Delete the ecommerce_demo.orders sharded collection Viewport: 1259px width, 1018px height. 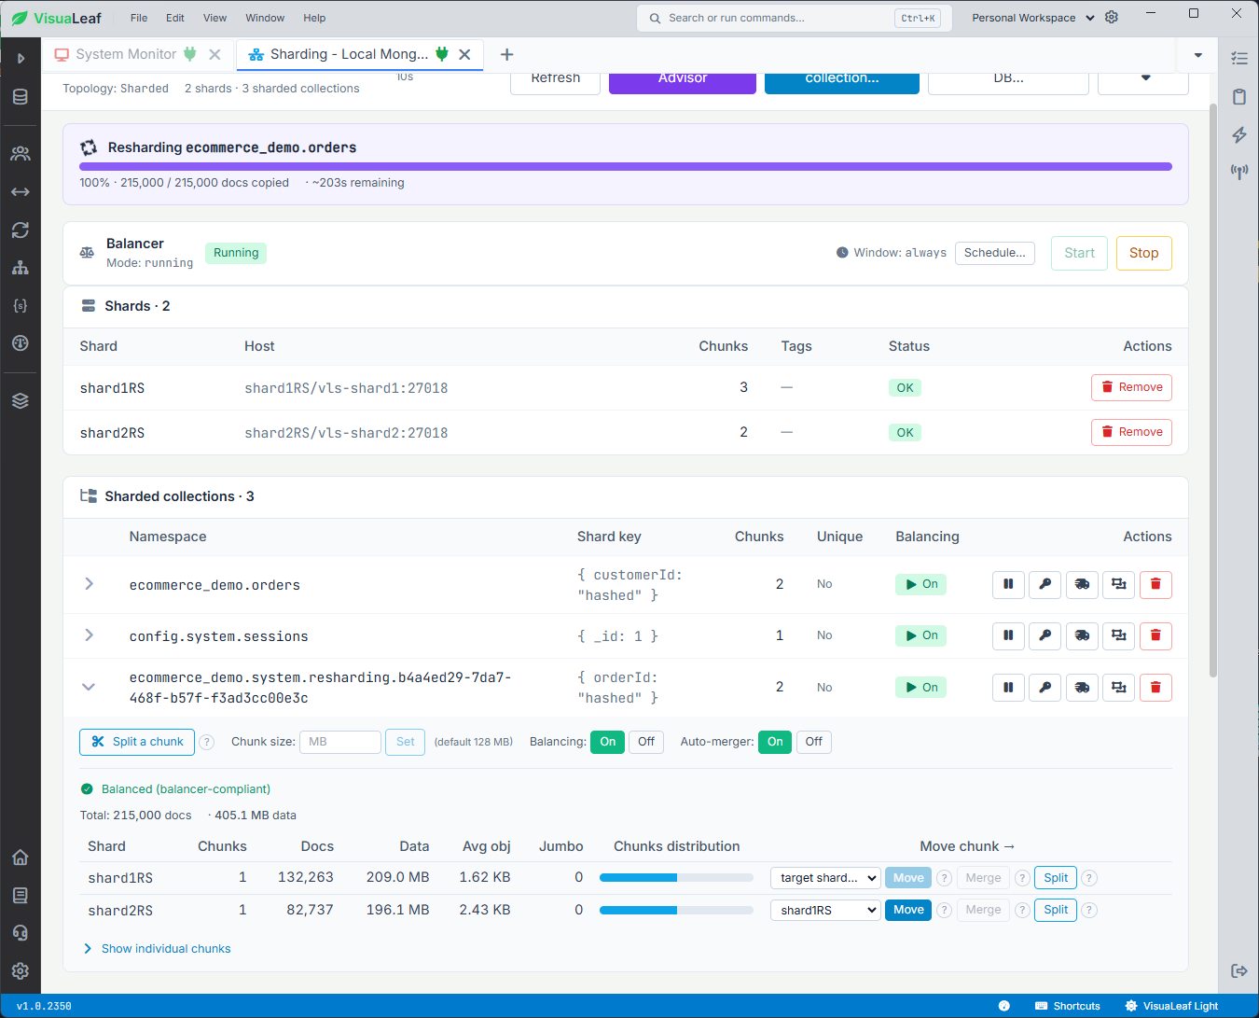point(1155,584)
